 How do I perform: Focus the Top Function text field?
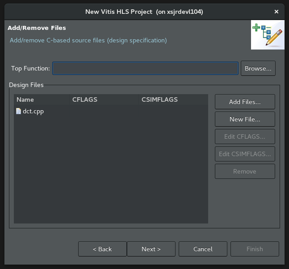(145, 68)
